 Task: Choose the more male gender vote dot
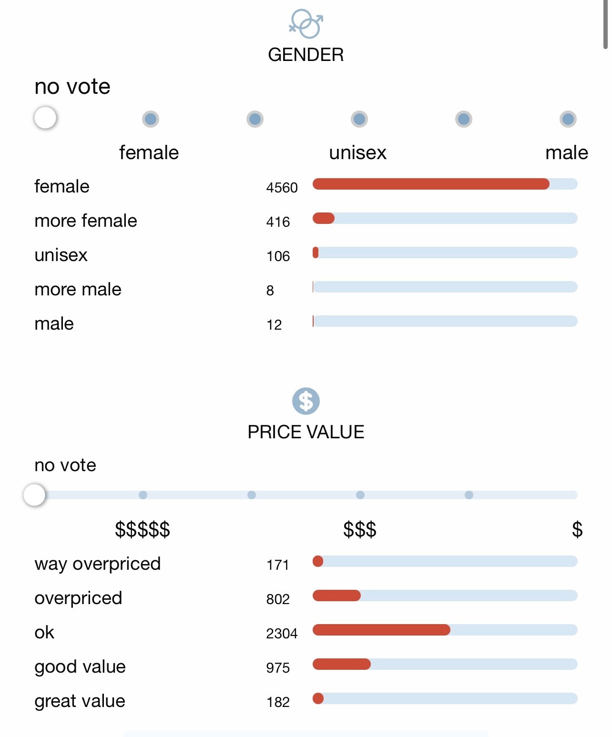(x=464, y=119)
